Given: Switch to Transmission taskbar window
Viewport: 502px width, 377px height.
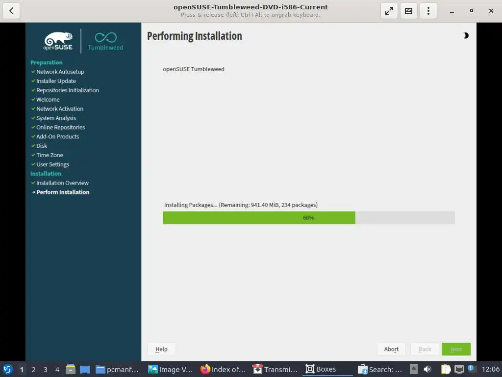Looking at the screenshot, I should (275, 369).
